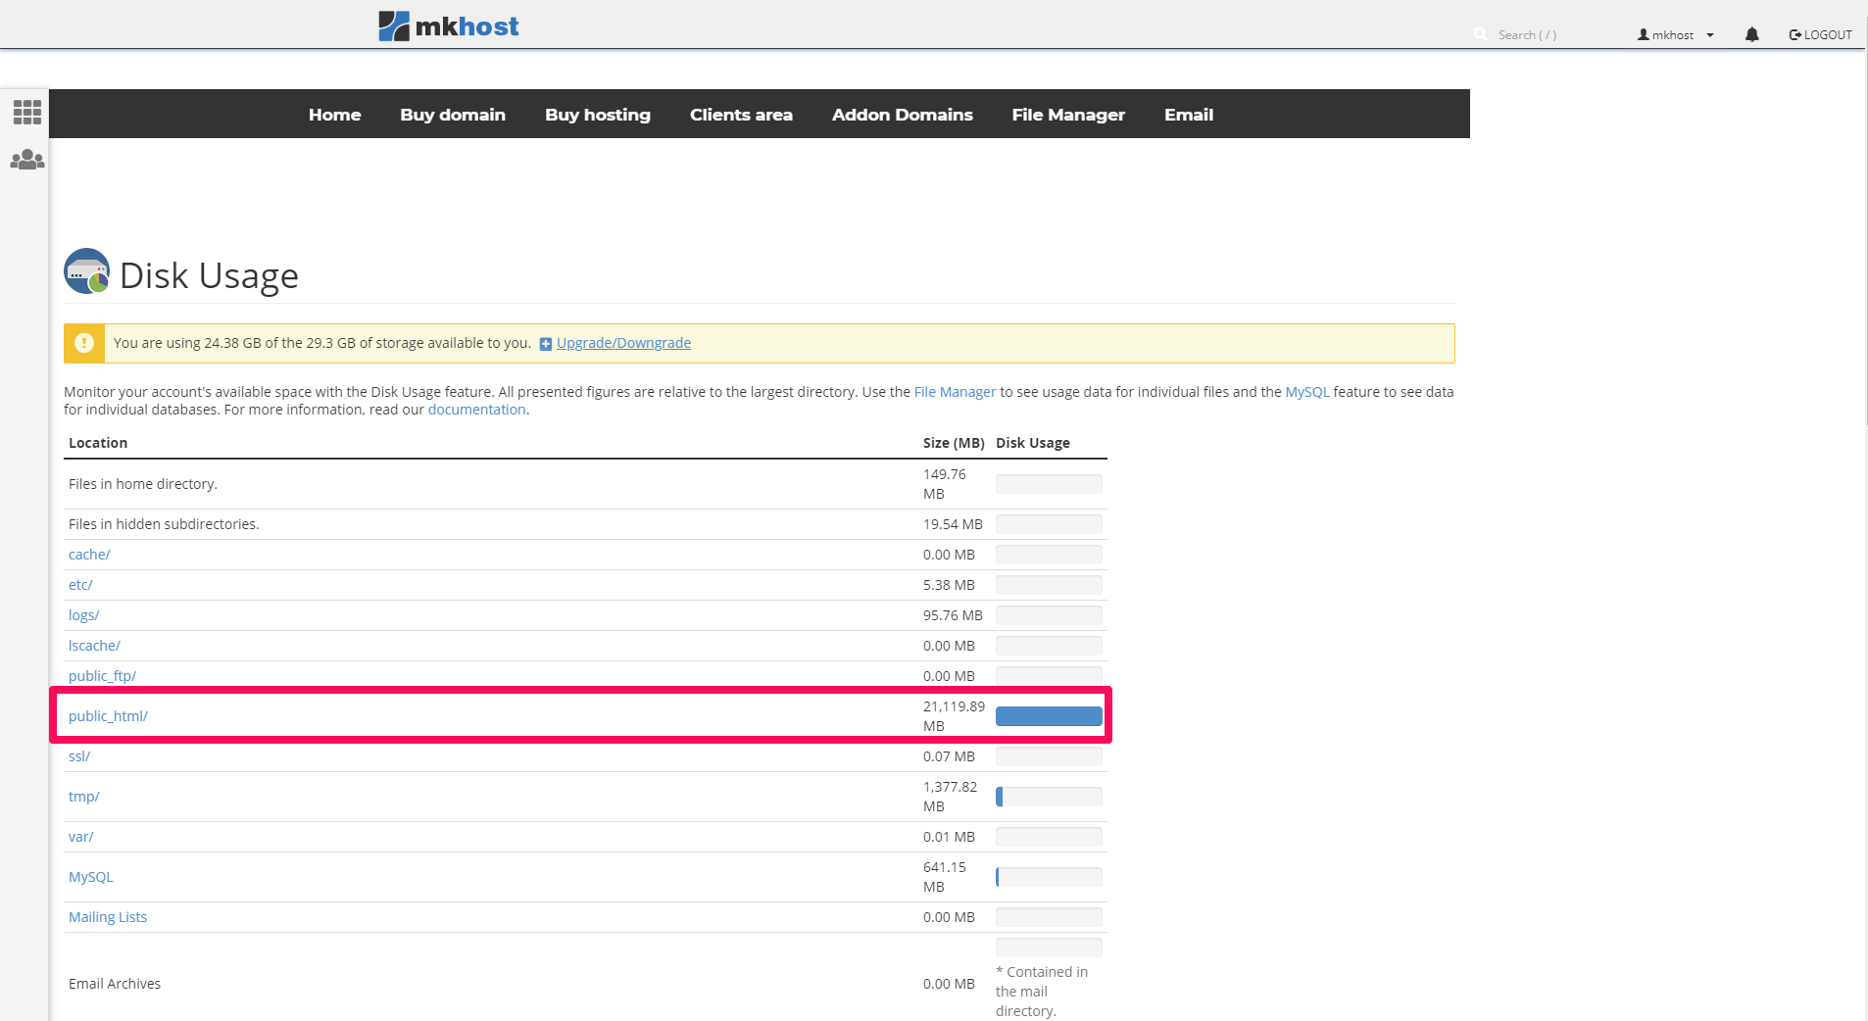Select the 21,119.89 MB size value
1868x1021 pixels.
pos(954,716)
